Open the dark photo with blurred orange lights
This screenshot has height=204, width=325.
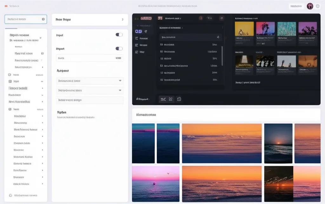279,184
